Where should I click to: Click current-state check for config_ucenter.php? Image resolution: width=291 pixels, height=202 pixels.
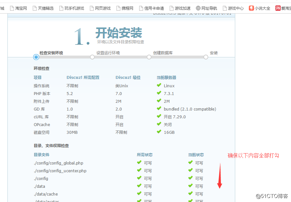pyautogui.click(x=190, y=170)
